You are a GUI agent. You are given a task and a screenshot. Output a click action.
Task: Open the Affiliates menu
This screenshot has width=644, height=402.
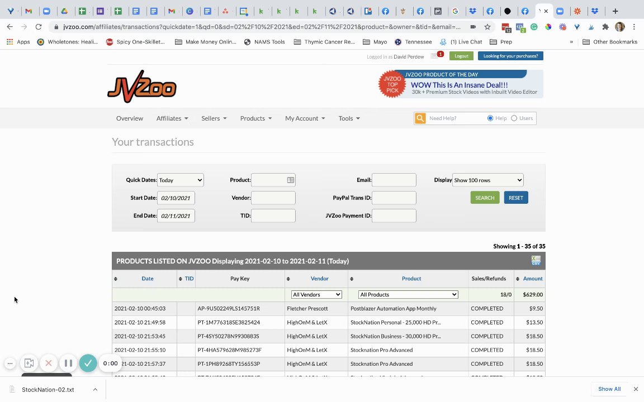(172, 118)
